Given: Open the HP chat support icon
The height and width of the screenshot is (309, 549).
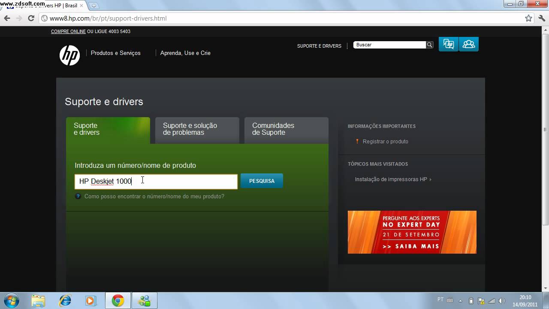Looking at the screenshot, I should pos(448,44).
